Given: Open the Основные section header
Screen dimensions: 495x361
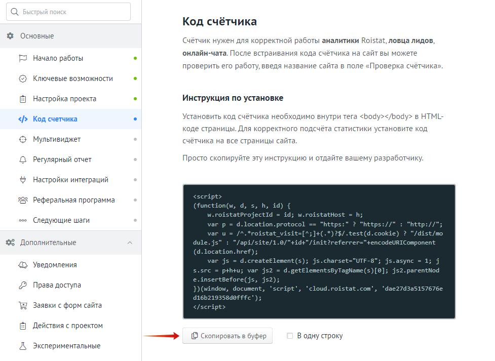Looking at the screenshot, I should 71,36.
